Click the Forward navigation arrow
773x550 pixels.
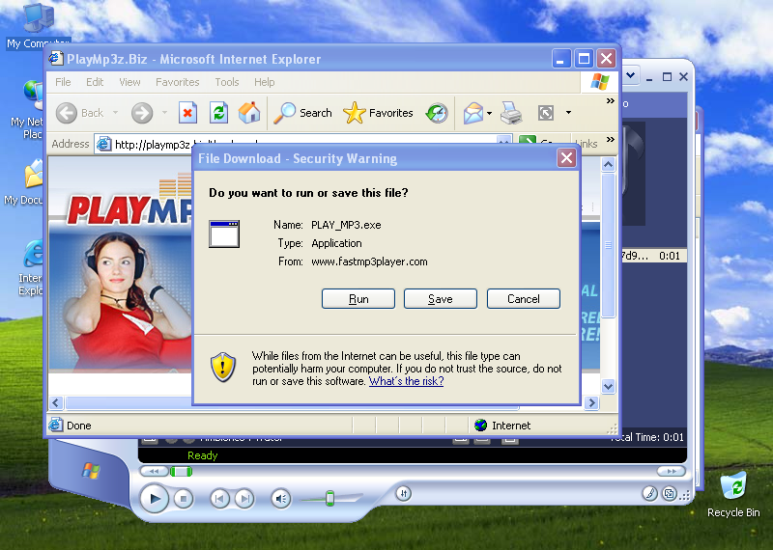tap(142, 113)
